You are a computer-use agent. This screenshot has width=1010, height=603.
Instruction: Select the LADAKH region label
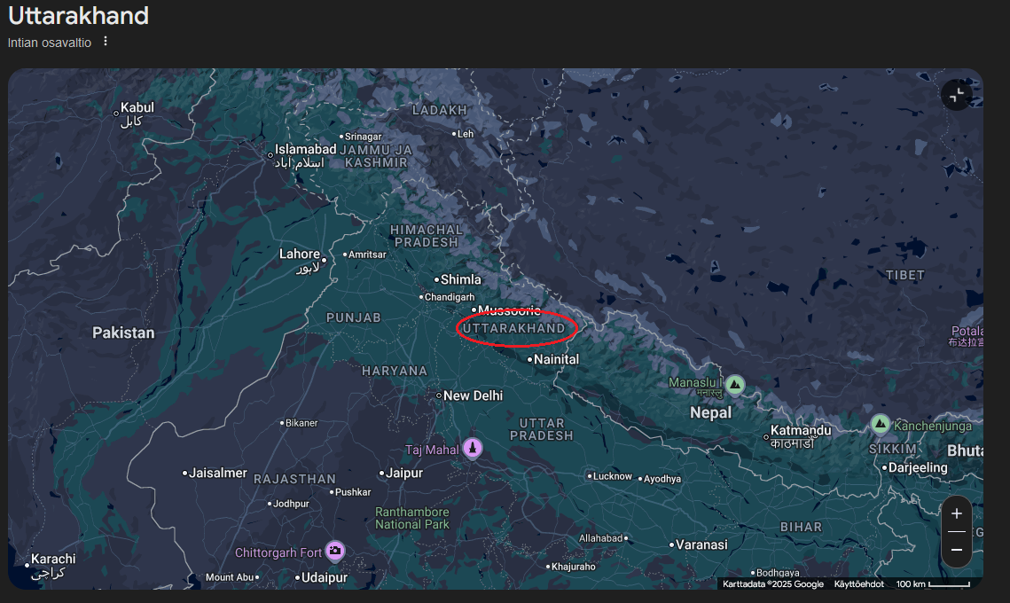[439, 110]
